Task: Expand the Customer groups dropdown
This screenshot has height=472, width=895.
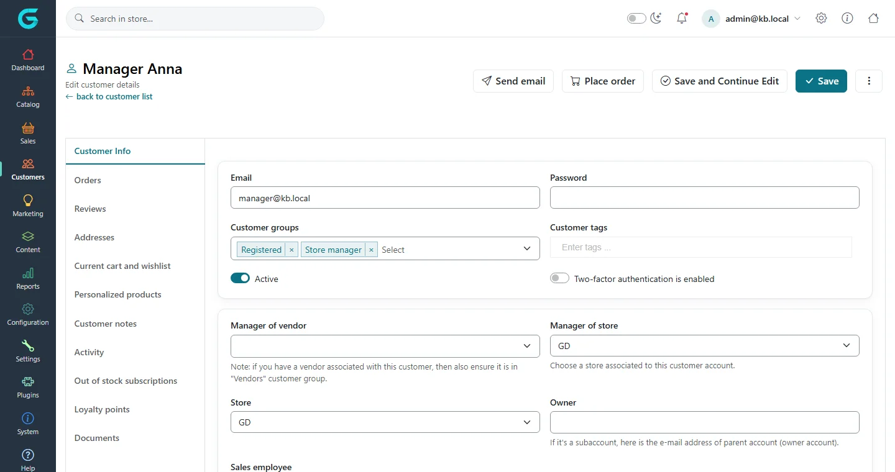Action: click(x=527, y=248)
